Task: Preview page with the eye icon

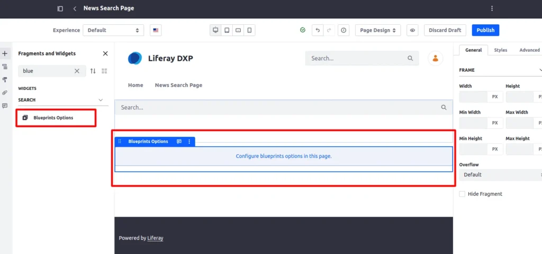Action: pyautogui.click(x=412, y=30)
